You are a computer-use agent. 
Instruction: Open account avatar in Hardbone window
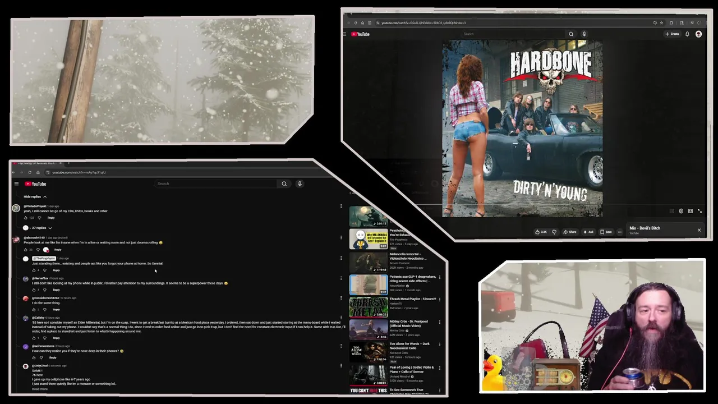[x=698, y=34]
